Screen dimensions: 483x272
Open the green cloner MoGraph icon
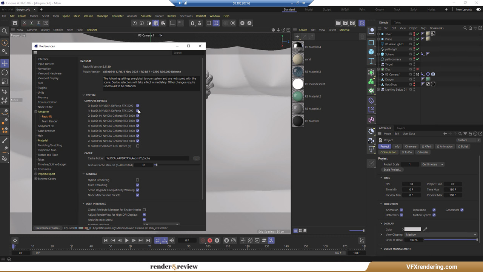[x=371, y=82]
